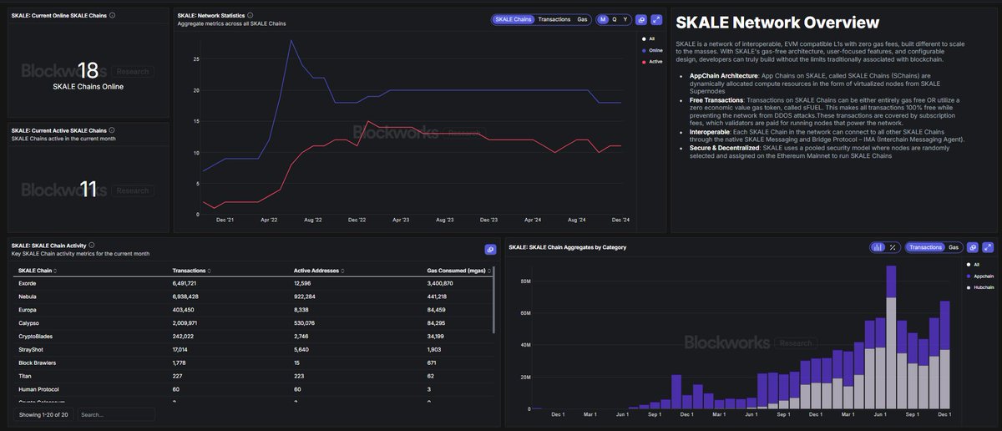Toggle the Active legend series
The image size is (1002, 431).
pyautogui.click(x=652, y=62)
